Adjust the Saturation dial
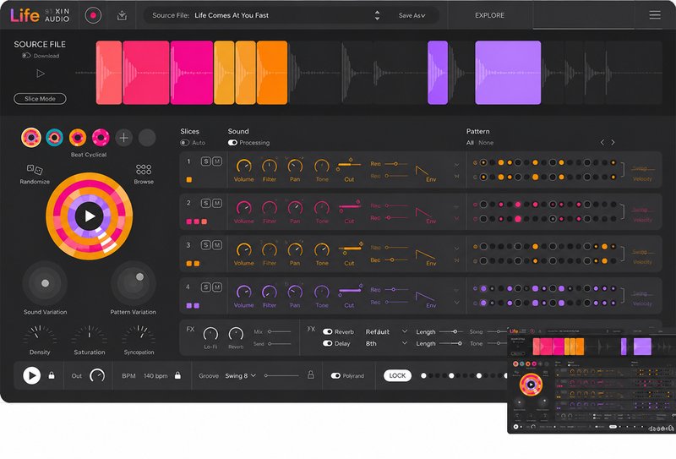The height and width of the screenshot is (459, 676). click(x=90, y=336)
